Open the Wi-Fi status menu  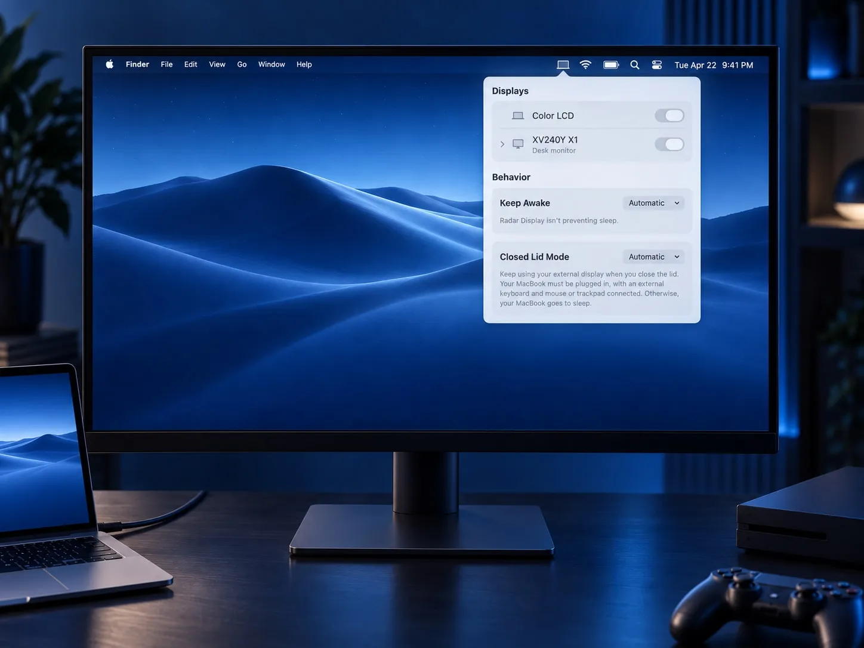coord(586,64)
